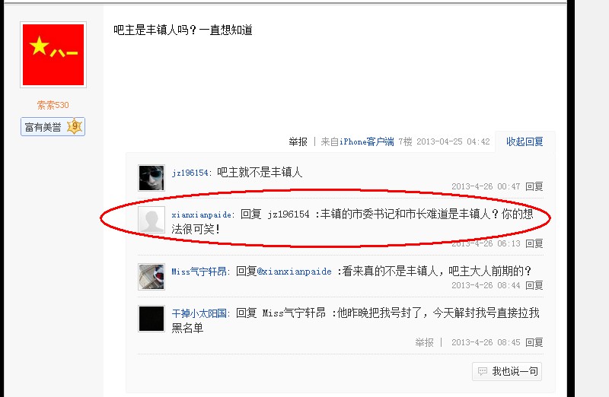This screenshot has height=397, width=609.
Task: Click the @xianxianpaide mention link
Action: click(x=295, y=272)
